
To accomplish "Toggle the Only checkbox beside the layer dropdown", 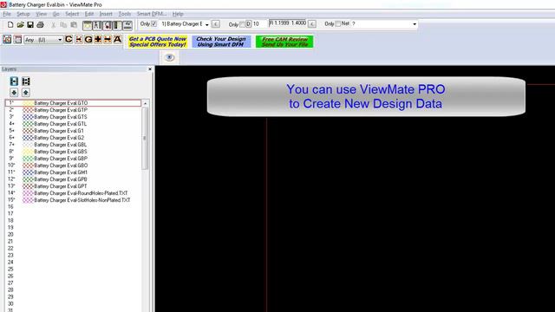I will pos(153,23).
